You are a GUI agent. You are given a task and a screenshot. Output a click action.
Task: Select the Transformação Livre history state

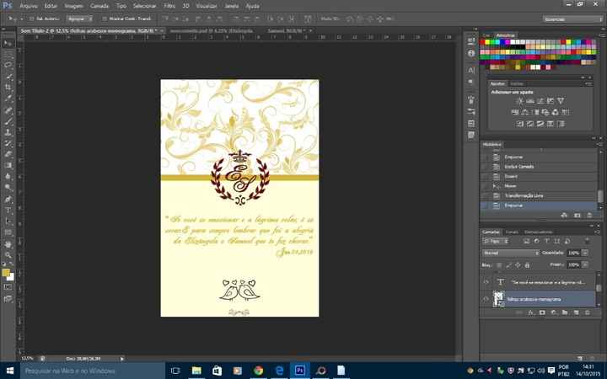tap(540, 195)
